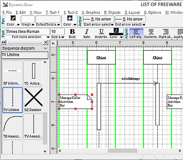Click the dotted/solid style preview box
The image size is (183, 160).
48,19
